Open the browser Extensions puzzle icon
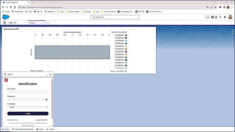This screenshot has width=235, height=132. pyautogui.click(x=220, y=7)
